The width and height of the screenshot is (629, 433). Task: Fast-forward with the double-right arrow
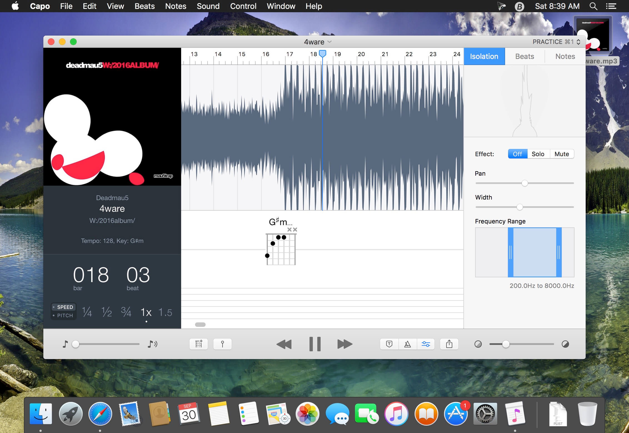point(345,344)
